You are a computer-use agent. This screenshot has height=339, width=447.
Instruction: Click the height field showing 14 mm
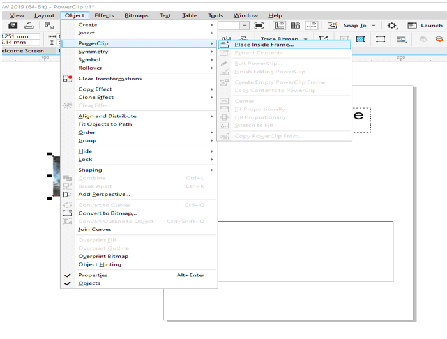[21, 43]
